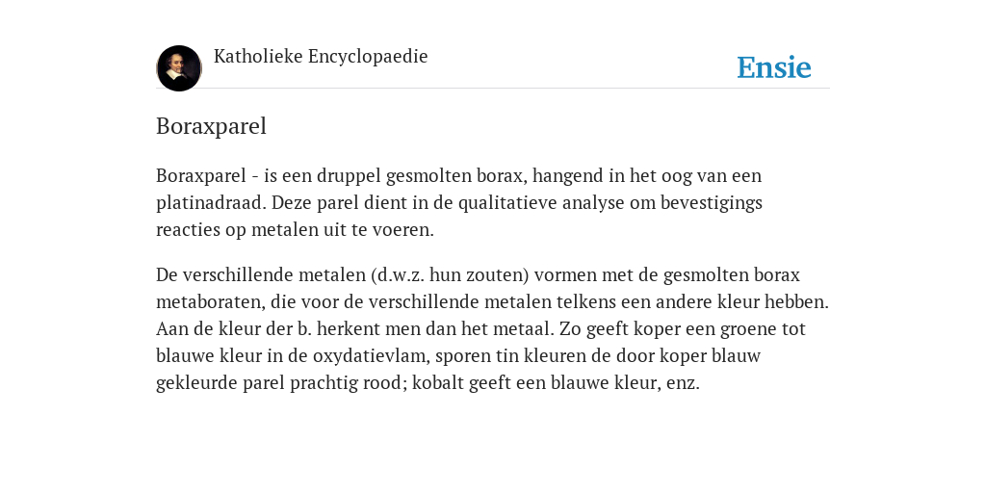Click the line starting 'Boraxparel - is een druppel'
Image resolution: width=986 pixels, height=493 pixels.
(459, 175)
